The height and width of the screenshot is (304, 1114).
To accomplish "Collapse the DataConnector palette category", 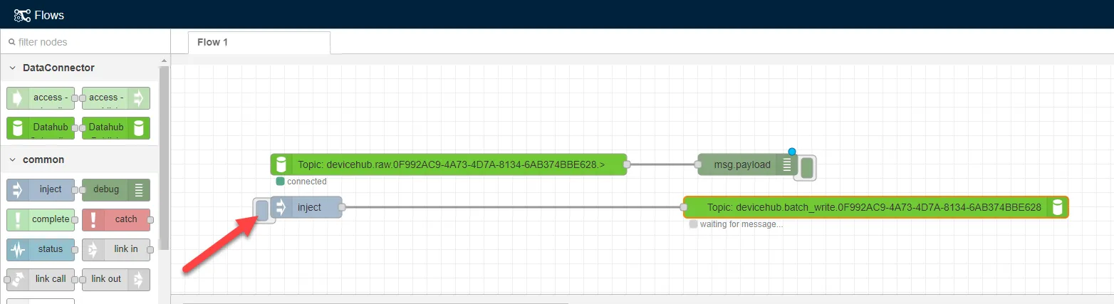I will [80, 68].
